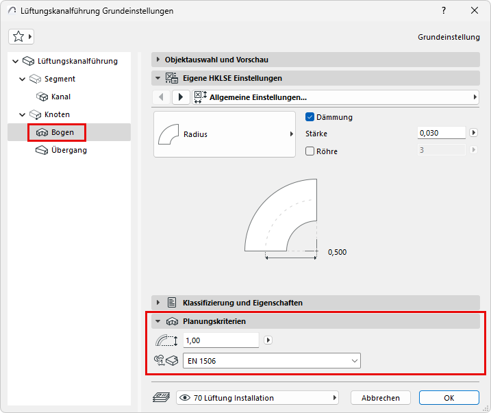The image size is (491, 413).
Task: Collapse Eigene HKLSE Einstellungen panel
Action: pos(158,78)
